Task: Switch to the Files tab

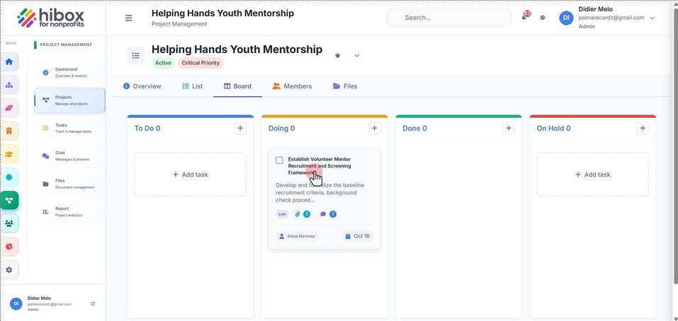Action: (x=345, y=86)
